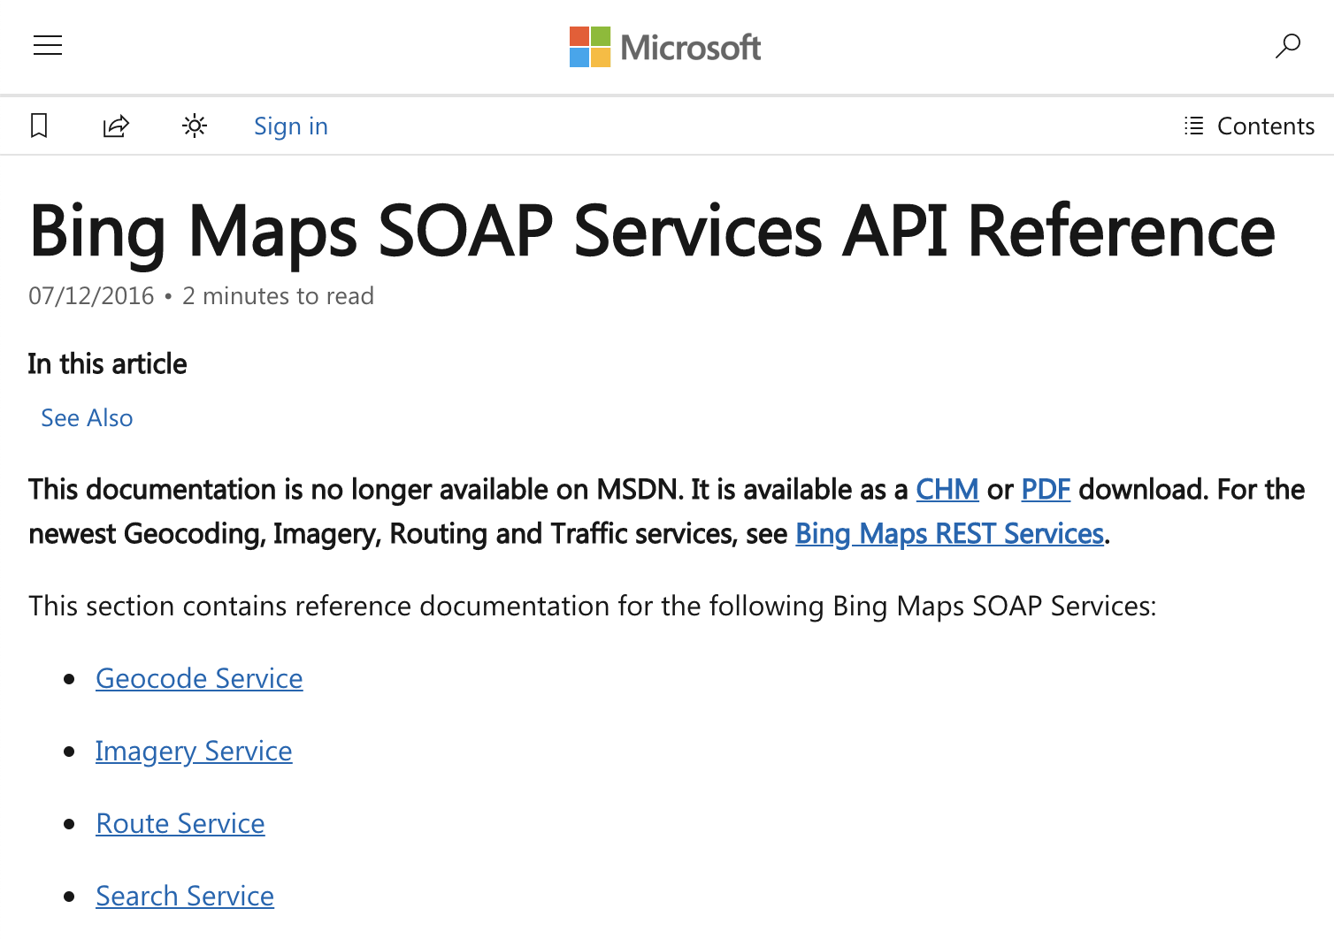Expand the In this article section
This screenshot has width=1334, height=939.
[107, 363]
